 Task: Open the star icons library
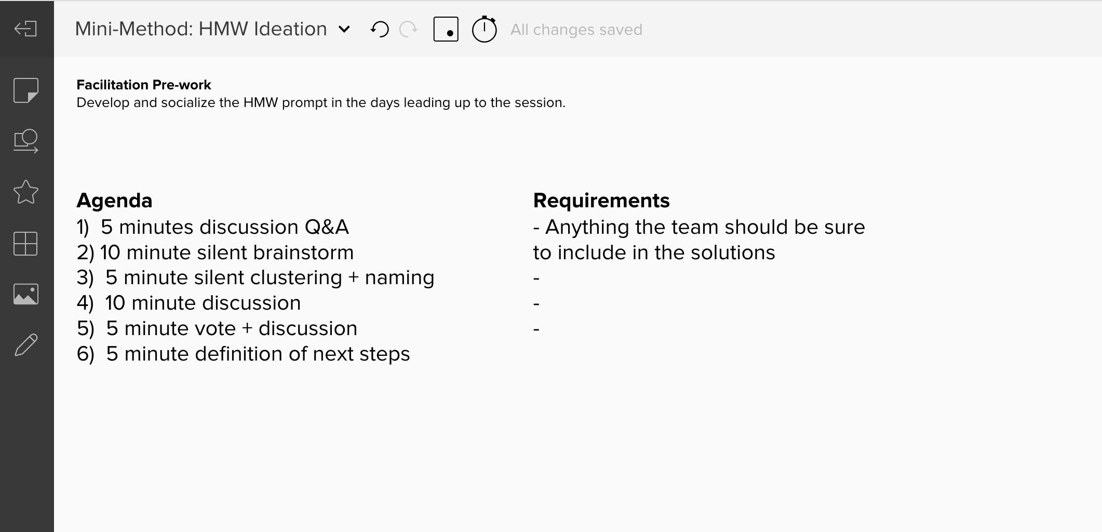(26, 192)
